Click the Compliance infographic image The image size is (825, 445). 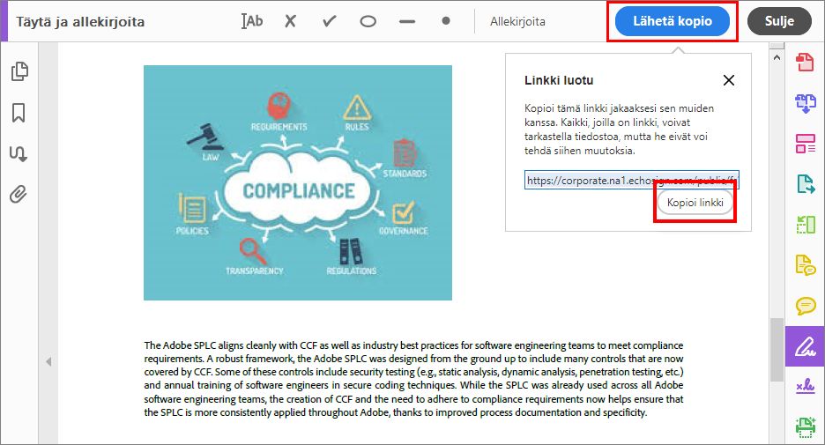298,182
